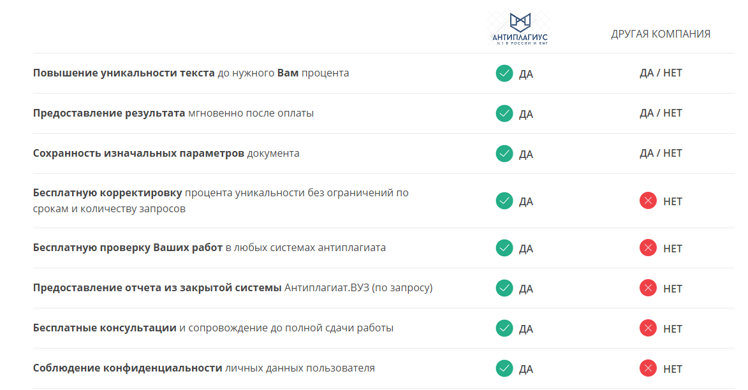
Task: Click the green checkmark for Соблюдение конфиденциальности row
Action: tap(504, 368)
